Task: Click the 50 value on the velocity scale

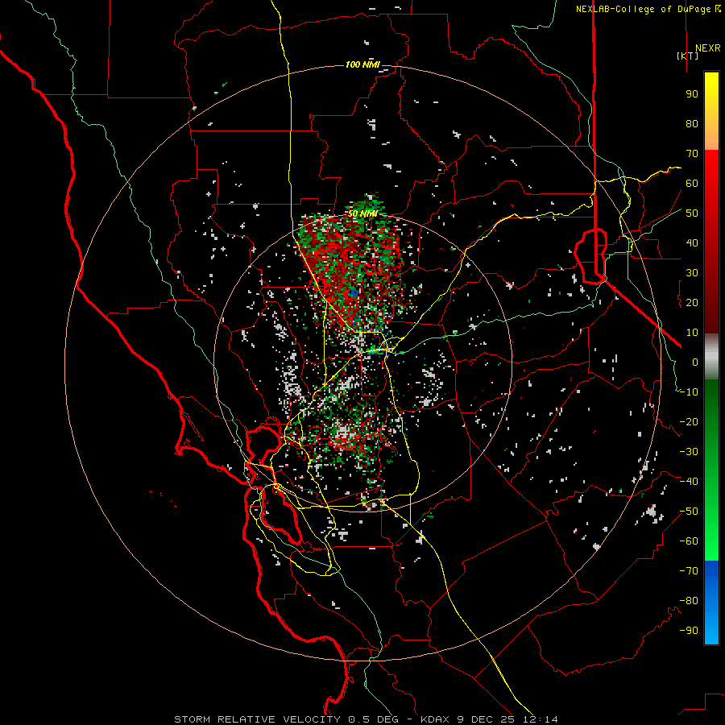Action: pos(692,213)
